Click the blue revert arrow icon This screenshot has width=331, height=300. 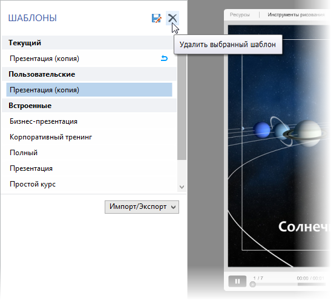click(164, 59)
